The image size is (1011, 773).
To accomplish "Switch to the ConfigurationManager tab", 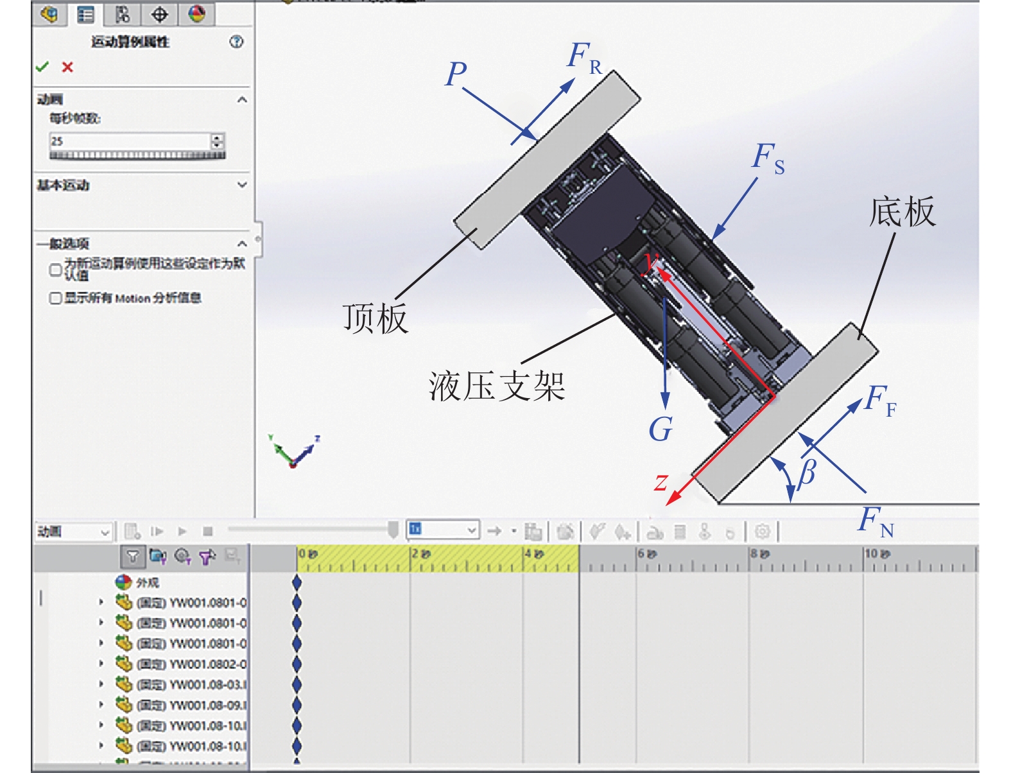I will tap(122, 14).
